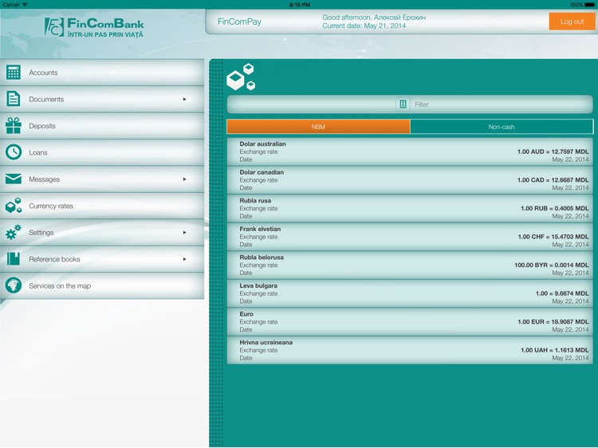
Task: Click rate 1.00 UAH = 1.1613 MDL
Action: point(555,350)
